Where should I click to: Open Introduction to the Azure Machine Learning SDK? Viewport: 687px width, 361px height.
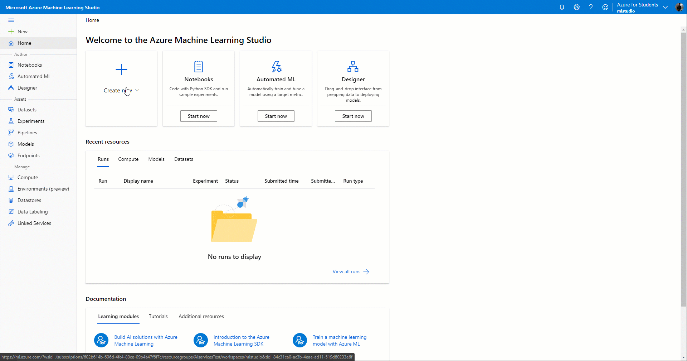(x=242, y=340)
